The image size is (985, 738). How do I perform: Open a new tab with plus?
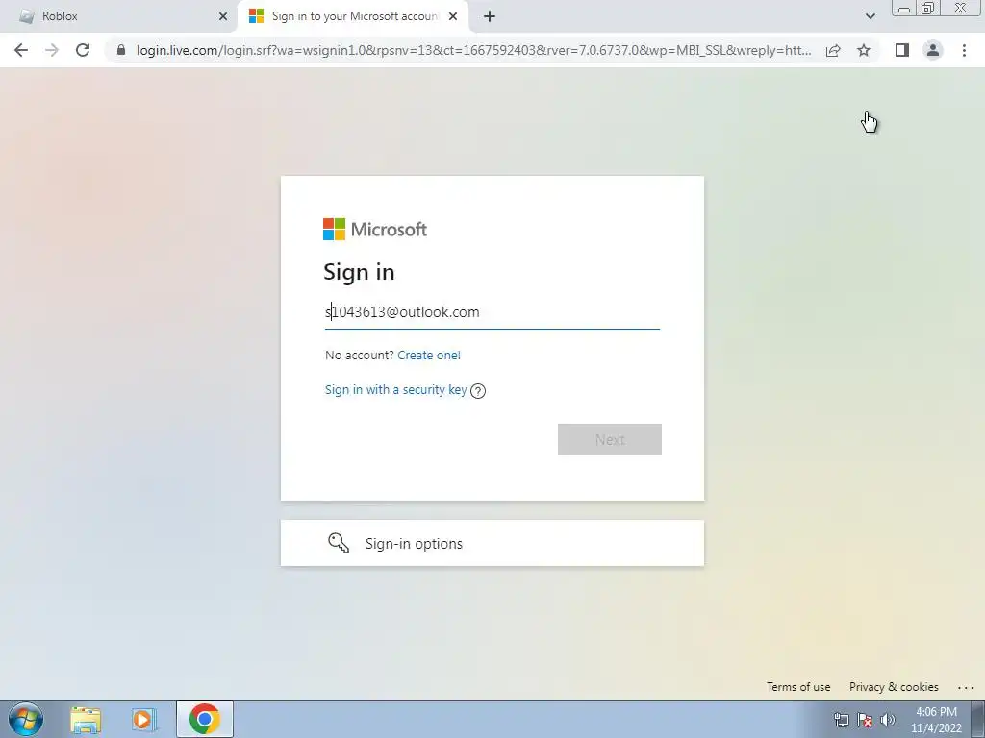pos(490,16)
